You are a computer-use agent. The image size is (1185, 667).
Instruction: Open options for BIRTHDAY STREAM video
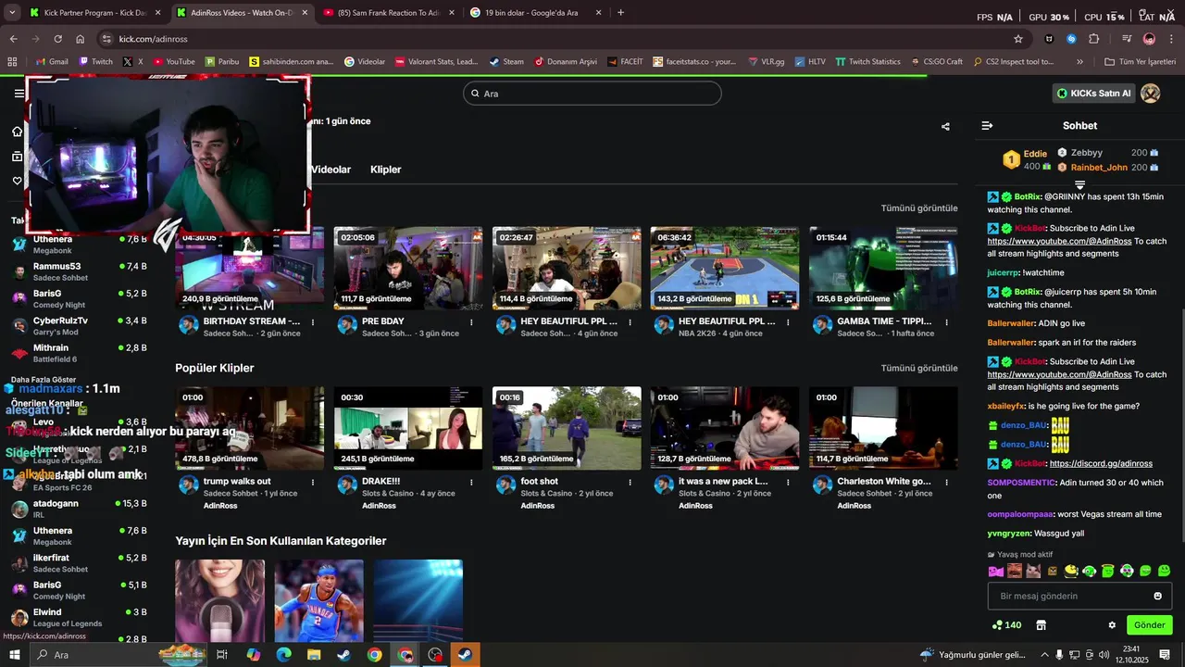pos(313,322)
